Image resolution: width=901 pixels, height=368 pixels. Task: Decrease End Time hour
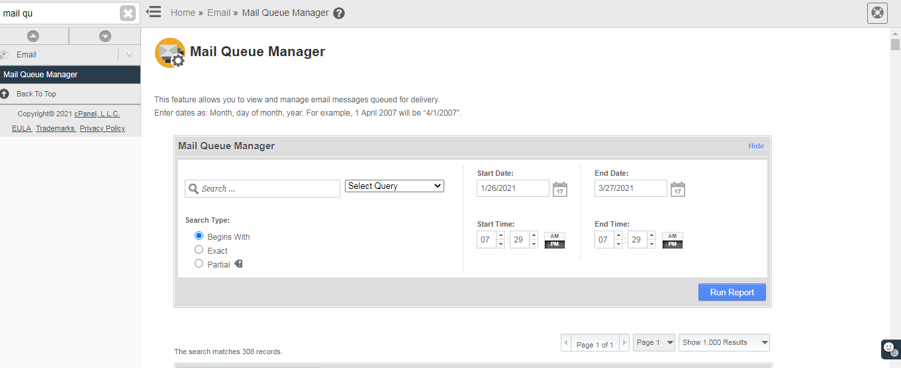coord(618,244)
